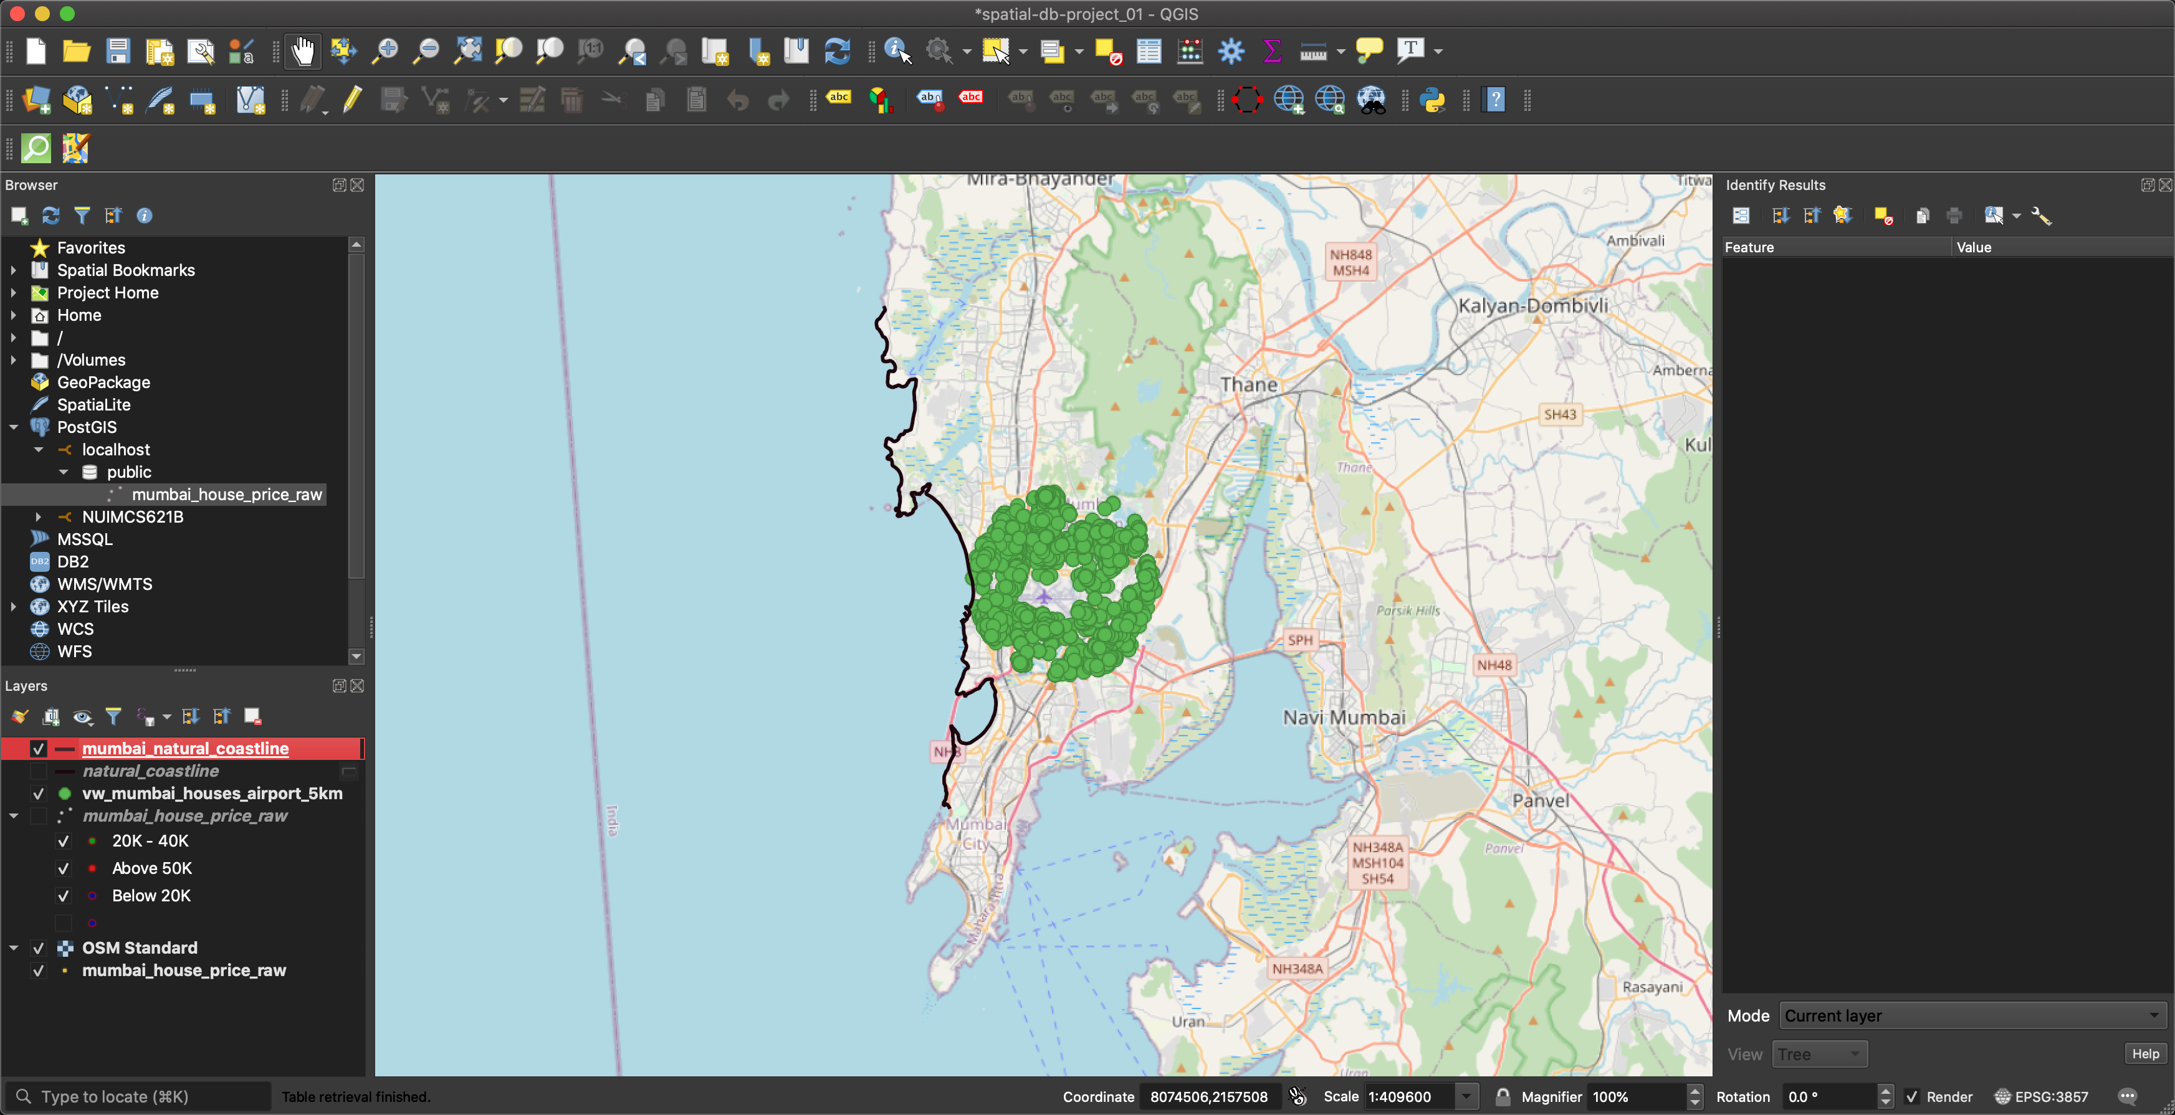2175x1115 pixels.
Task: Click the Toggle Editing pencil icon
Action: (353, 100)
